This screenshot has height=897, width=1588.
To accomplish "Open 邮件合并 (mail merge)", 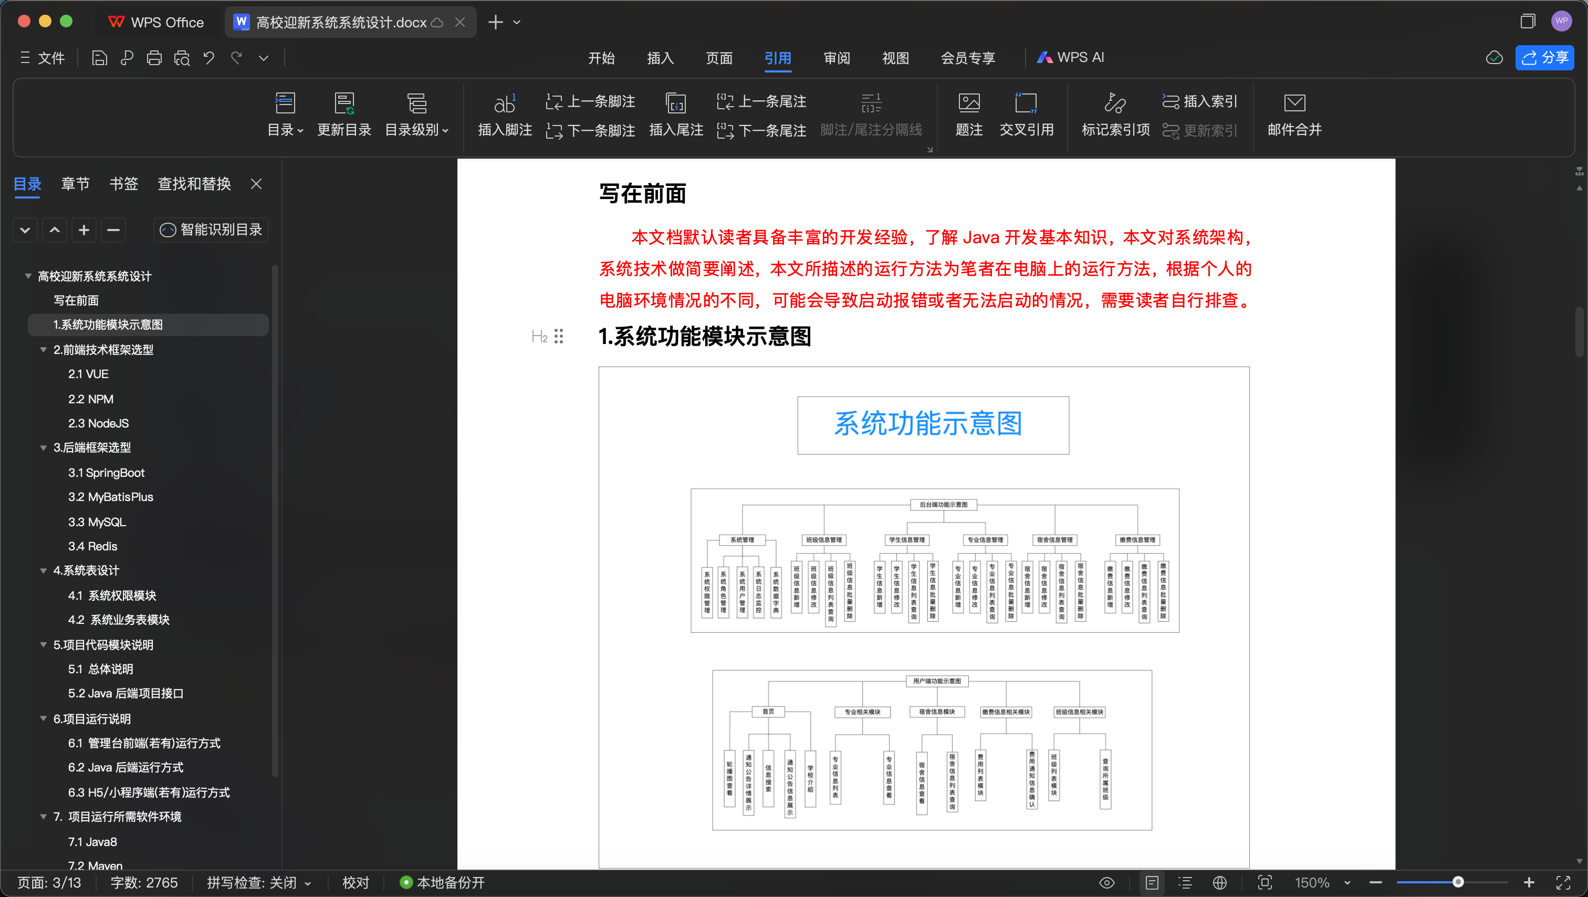I will click(1294, 114).
